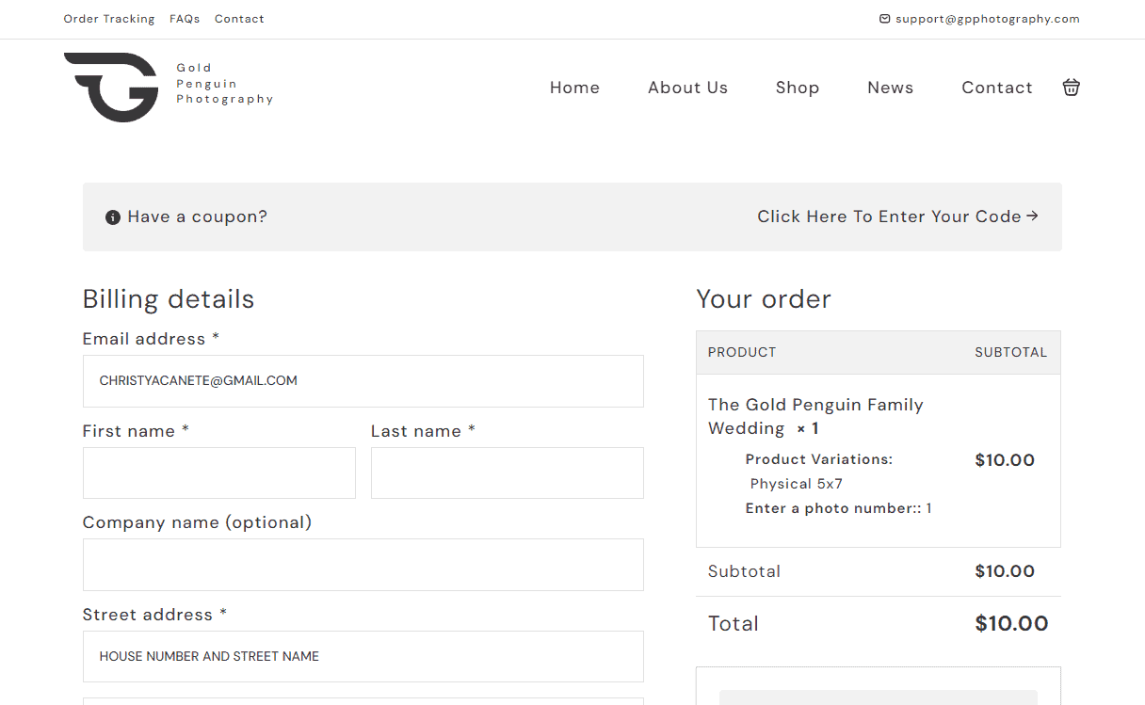
Task: Click Here To Enter Your Code
Action: tap(888, 216)
